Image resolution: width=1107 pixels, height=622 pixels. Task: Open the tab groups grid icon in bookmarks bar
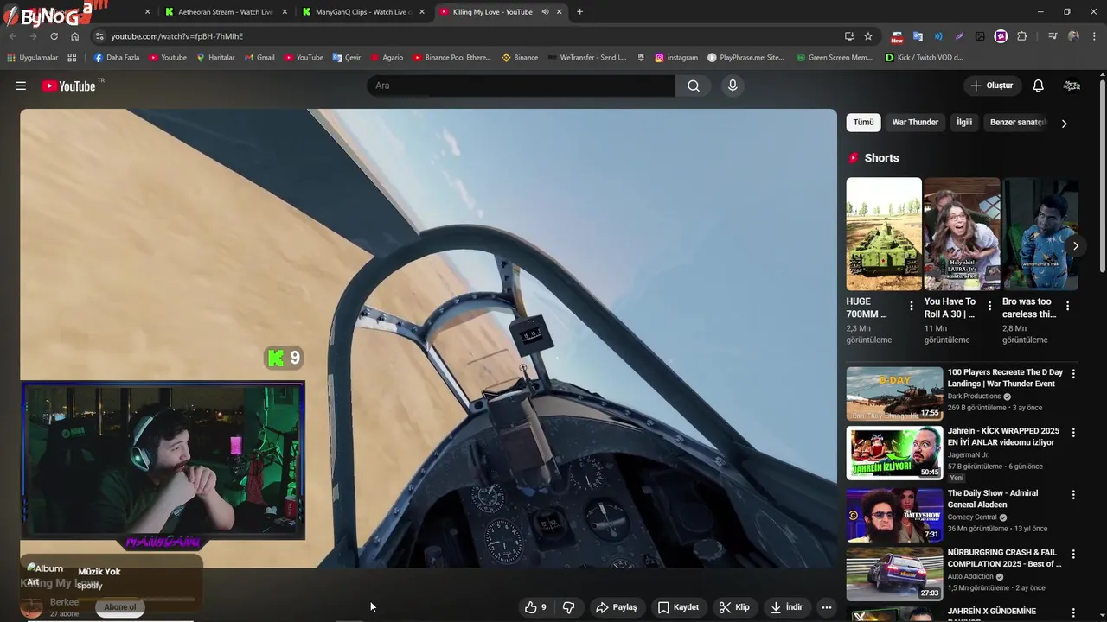coord(72,58)
